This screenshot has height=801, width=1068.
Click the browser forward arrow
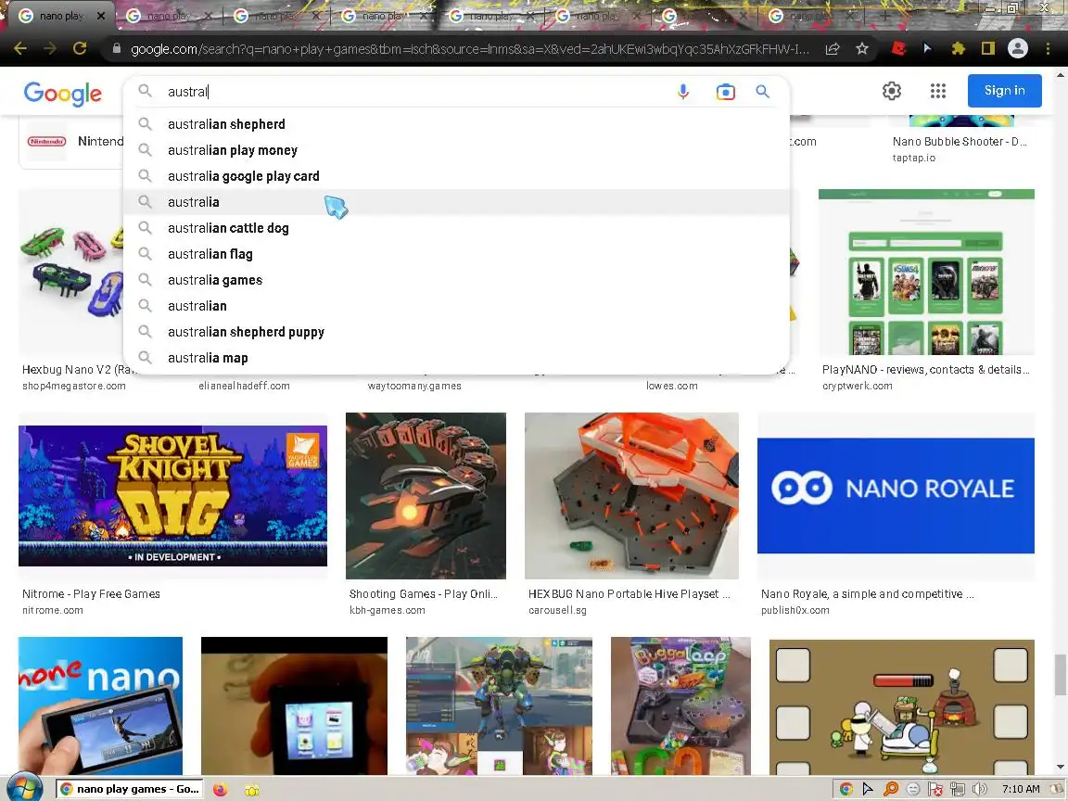tap(50, 48)
